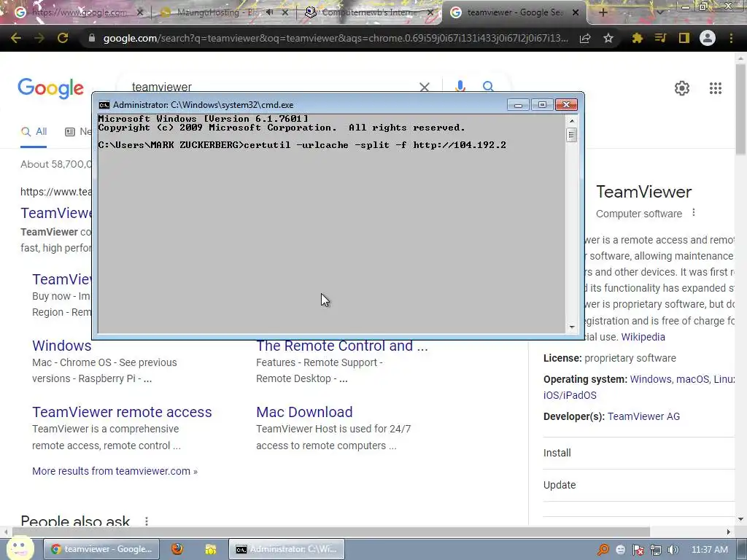Open the Chrome profile avatar
747x560 pixels.
click(708, 38)
